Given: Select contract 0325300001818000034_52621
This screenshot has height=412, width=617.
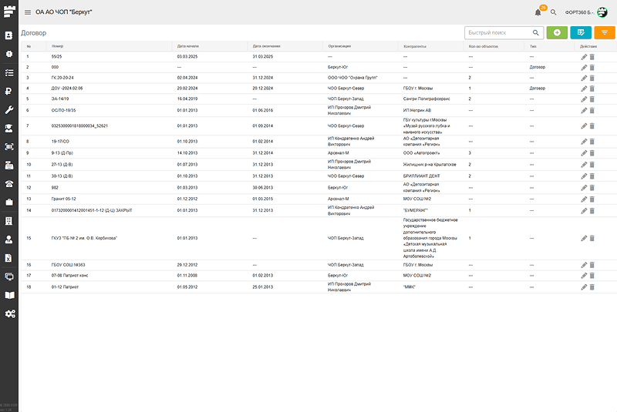Looking at the screenshot, I should pyautogui.click(x=79, y=126).
